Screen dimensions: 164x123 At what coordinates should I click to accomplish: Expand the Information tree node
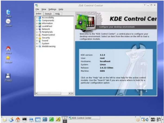37,23
